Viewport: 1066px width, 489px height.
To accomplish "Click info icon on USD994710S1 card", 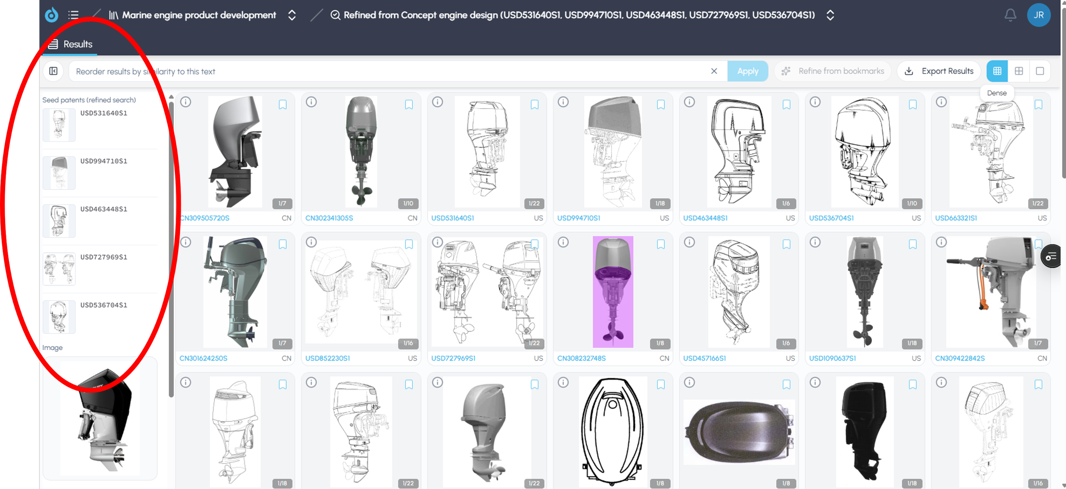I will [563, 102].
